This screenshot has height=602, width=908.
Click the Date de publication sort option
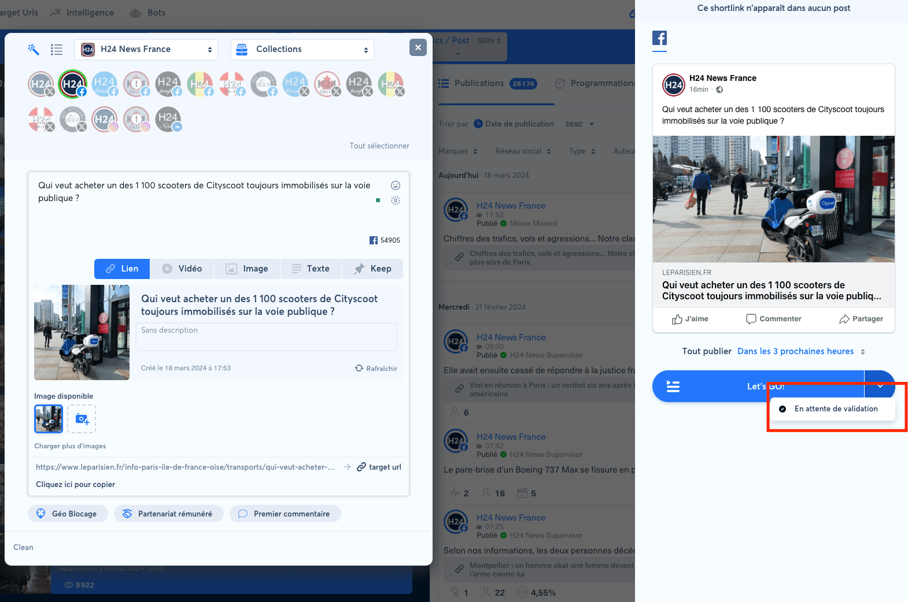pyautogui.click(x=514, y=124)
